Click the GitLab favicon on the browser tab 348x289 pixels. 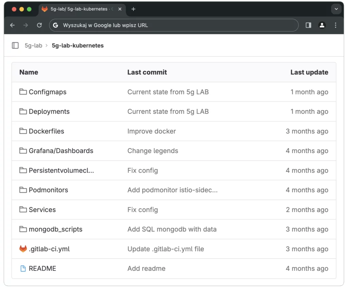pyautogui.click(x=45, y=9)
